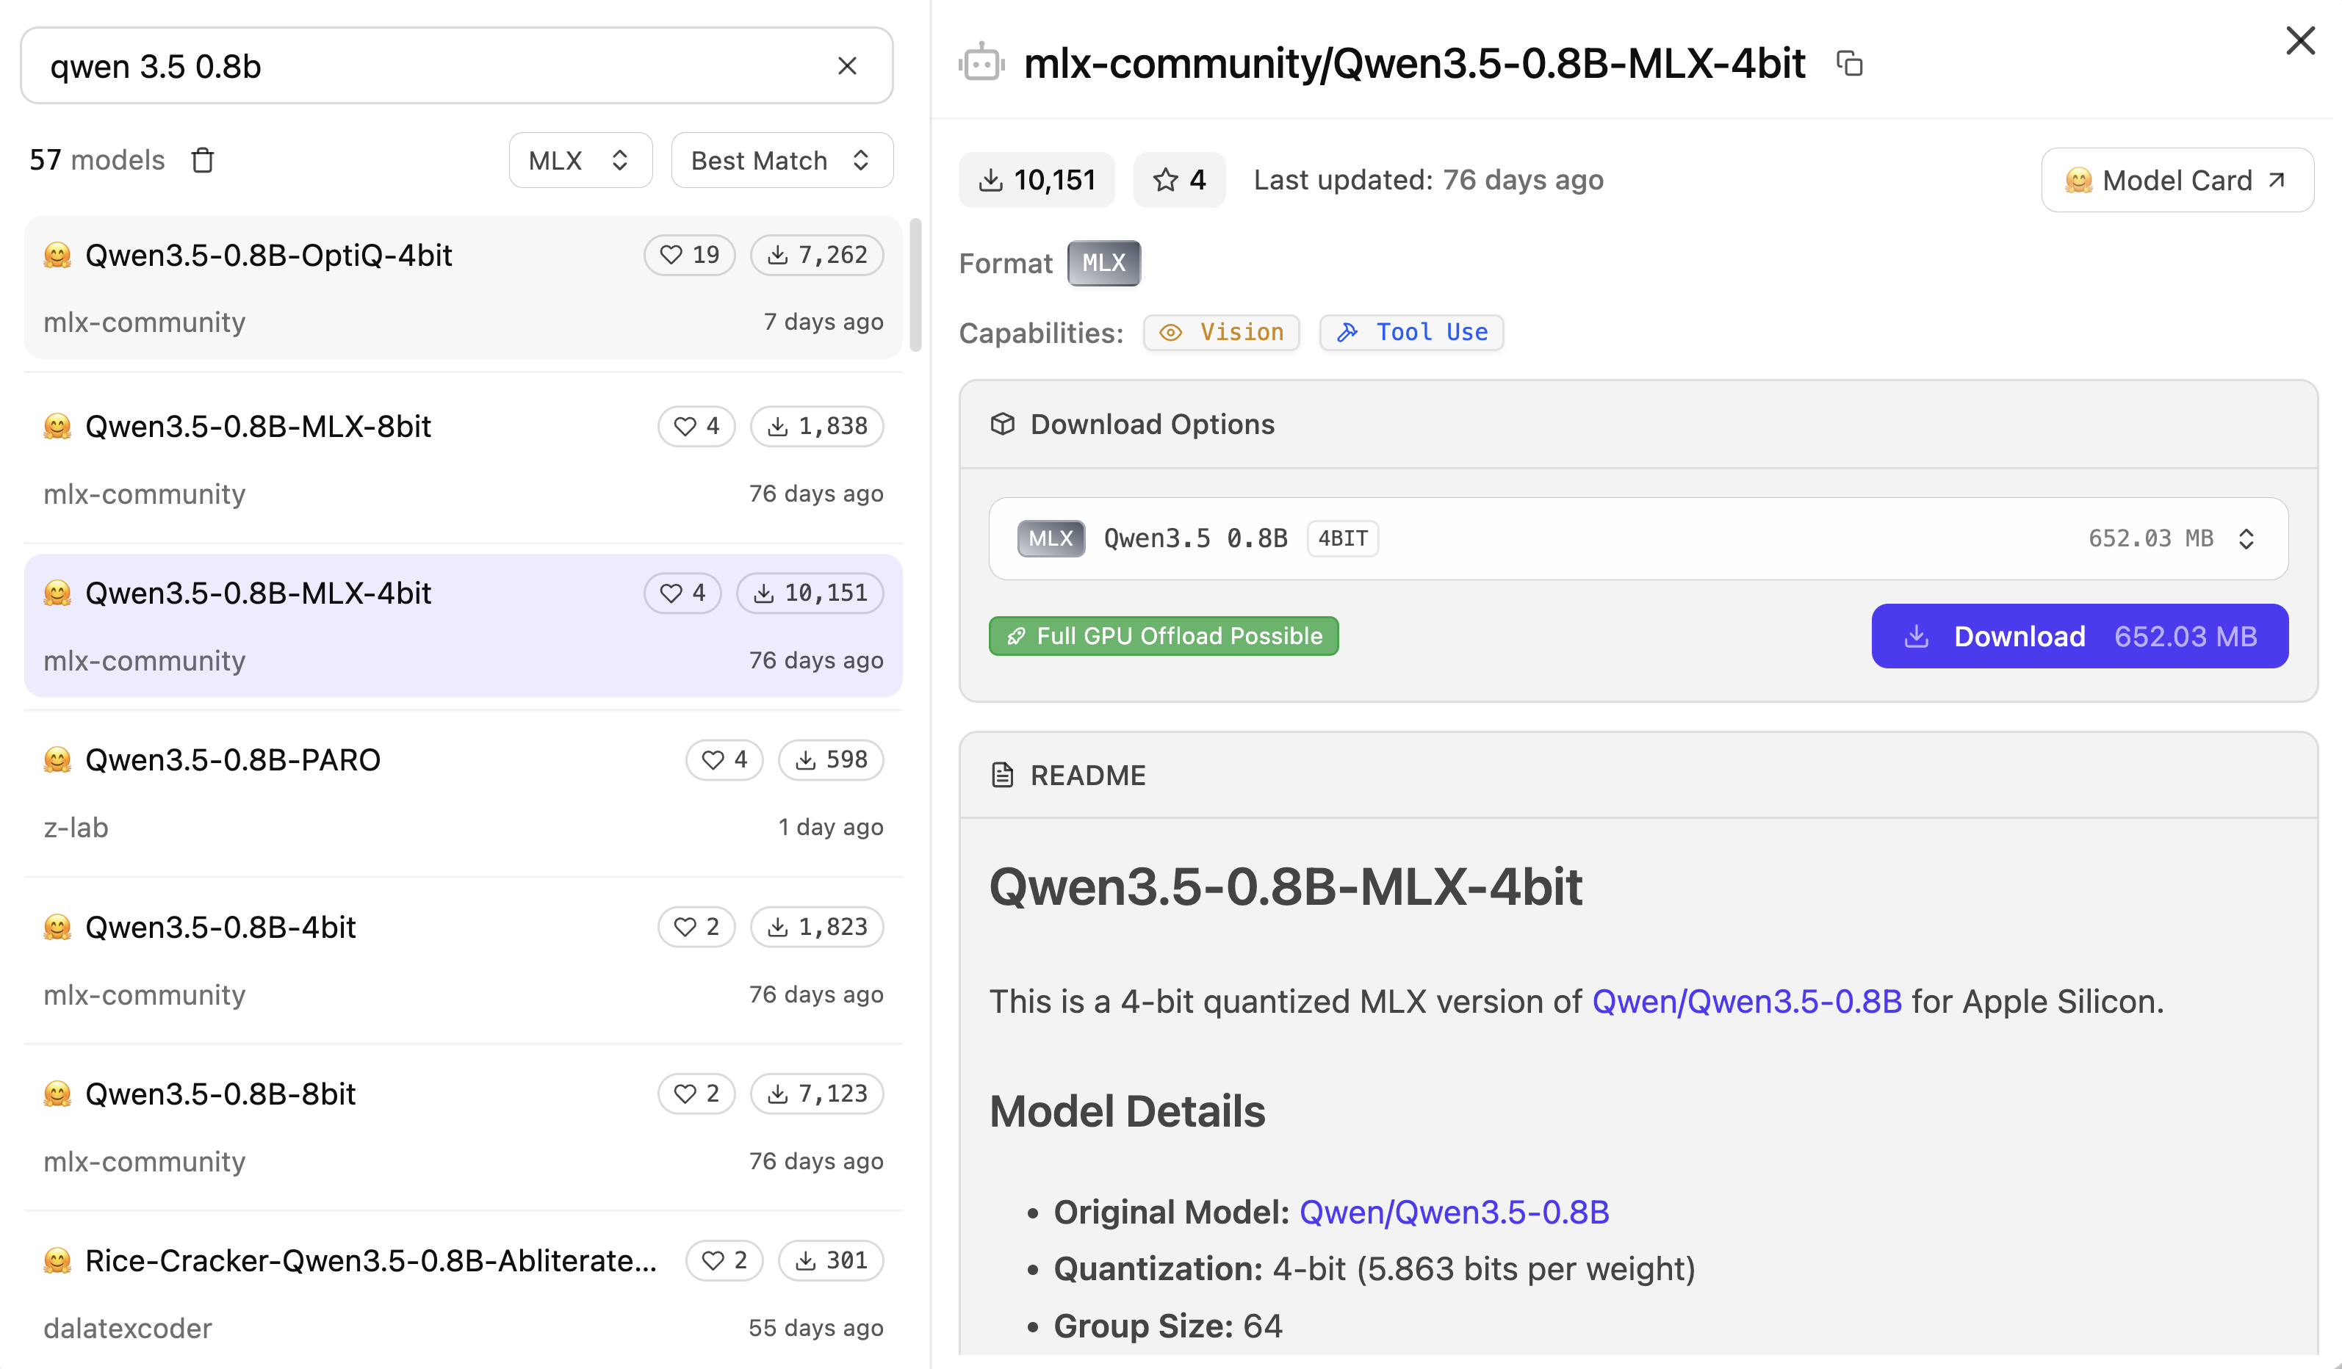Open the Best Match sort dropdown
2342x1369 pixels.
coord(782,161)
